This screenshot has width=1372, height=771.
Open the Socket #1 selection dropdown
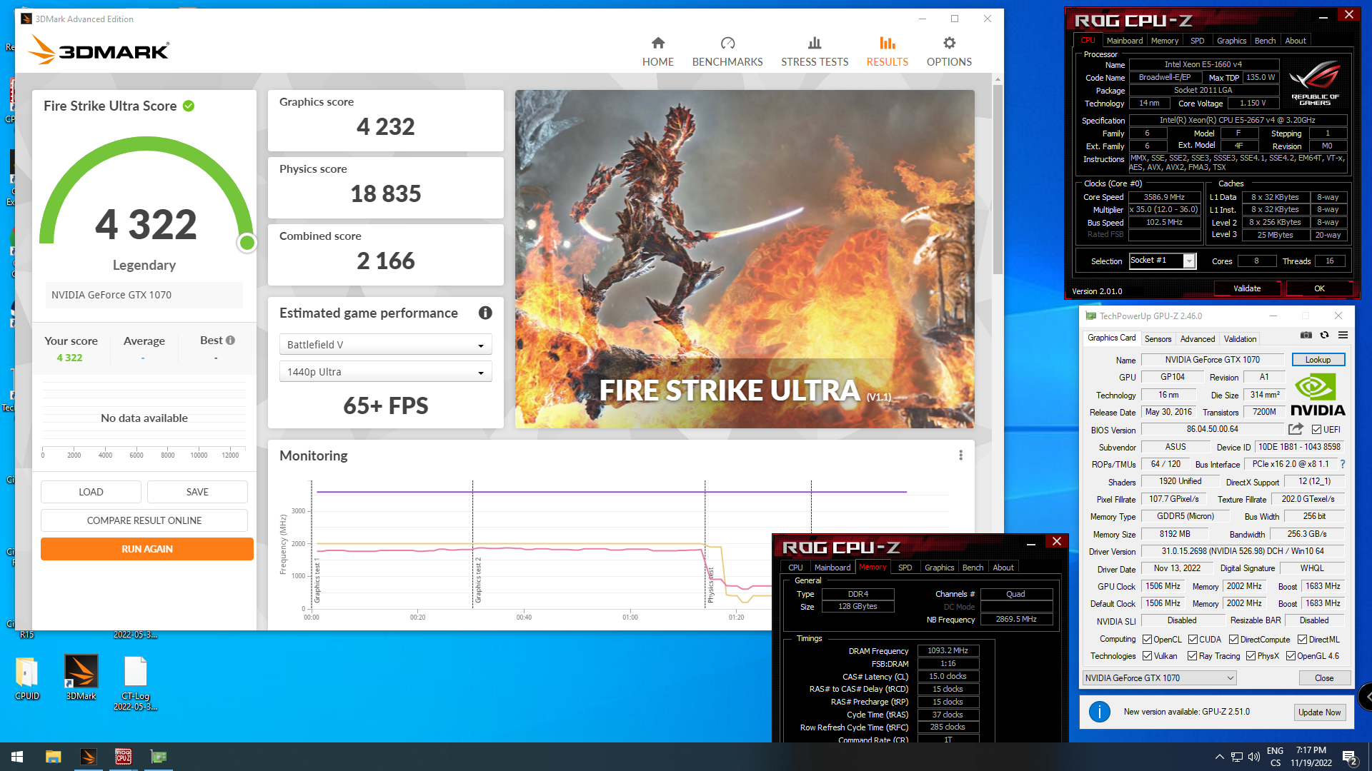tap(1162, 261)
